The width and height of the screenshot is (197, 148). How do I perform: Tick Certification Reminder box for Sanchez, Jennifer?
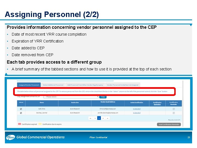point(174,113)
